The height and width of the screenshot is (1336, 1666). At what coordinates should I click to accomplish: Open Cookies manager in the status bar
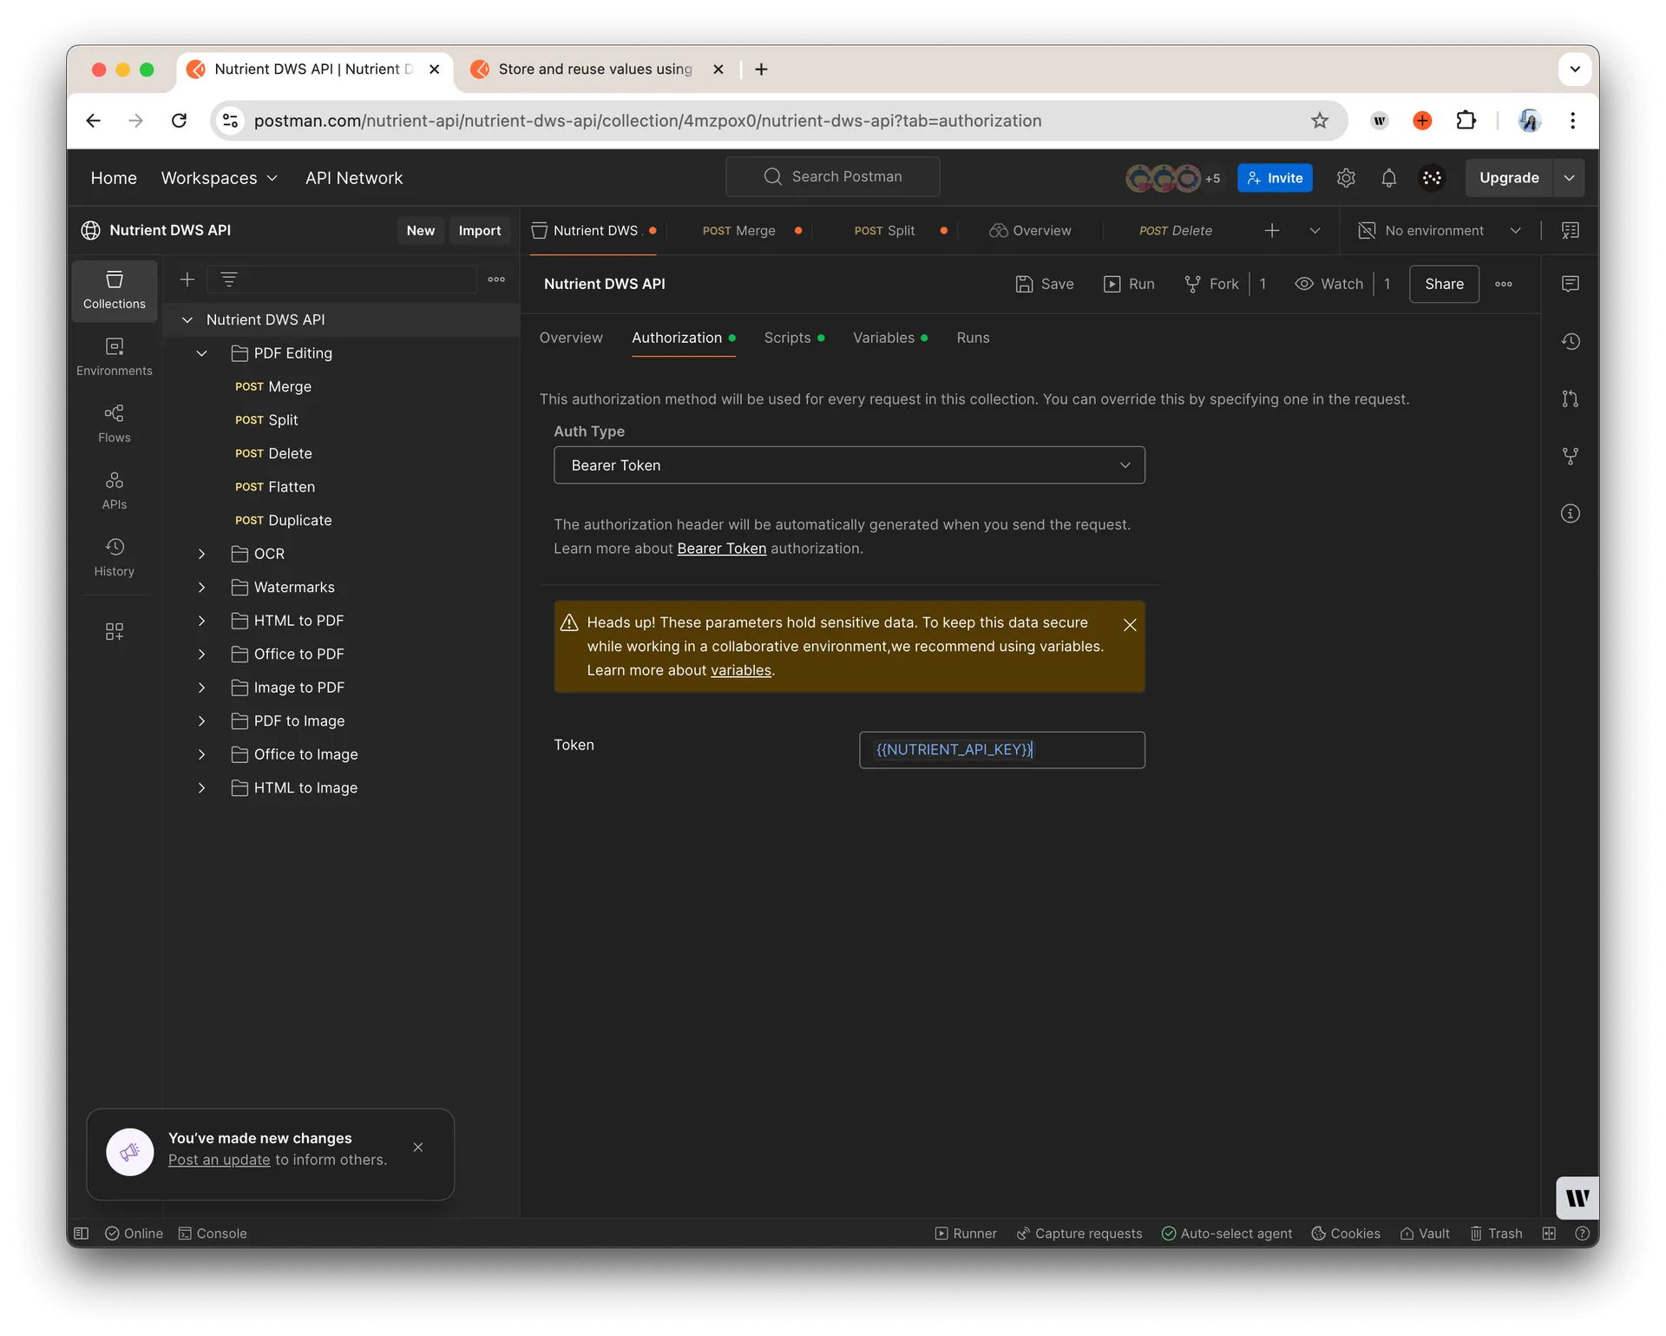point(1345,1234)
